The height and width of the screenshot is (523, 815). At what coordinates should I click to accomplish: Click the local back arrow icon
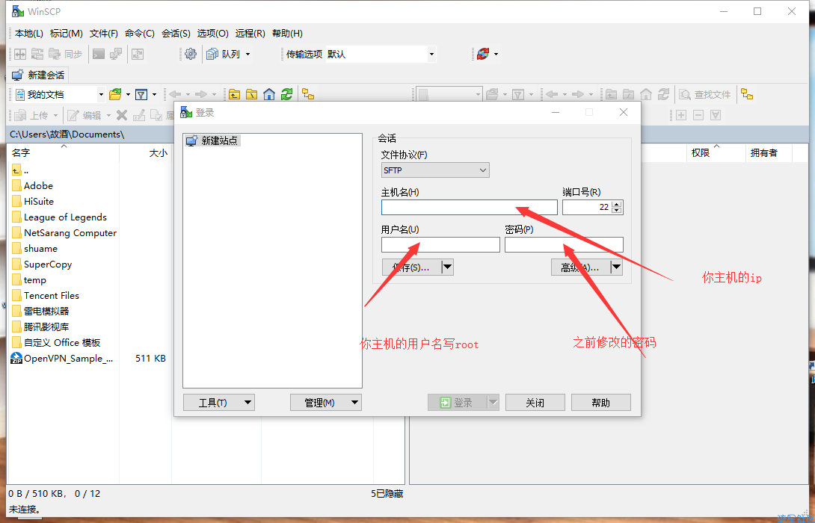tap(175, 95)
